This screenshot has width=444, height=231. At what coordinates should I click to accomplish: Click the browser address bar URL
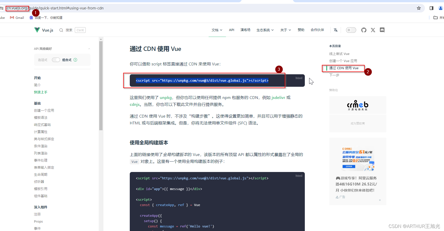(x=55, y=8)
